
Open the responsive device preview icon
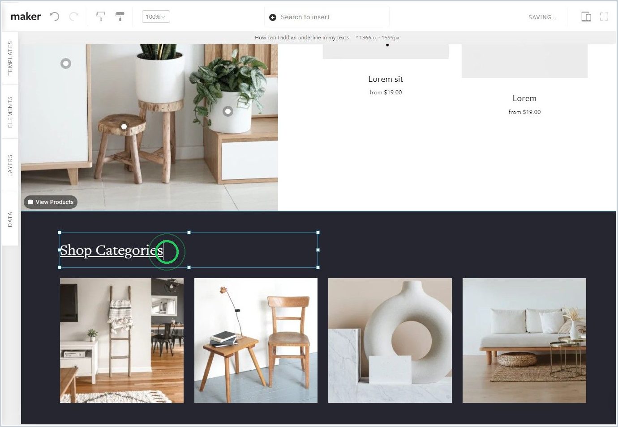tap(586, 17)
